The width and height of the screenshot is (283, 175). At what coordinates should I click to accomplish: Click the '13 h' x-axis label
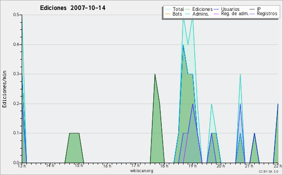pyautogui.click(x=22, y=166)
